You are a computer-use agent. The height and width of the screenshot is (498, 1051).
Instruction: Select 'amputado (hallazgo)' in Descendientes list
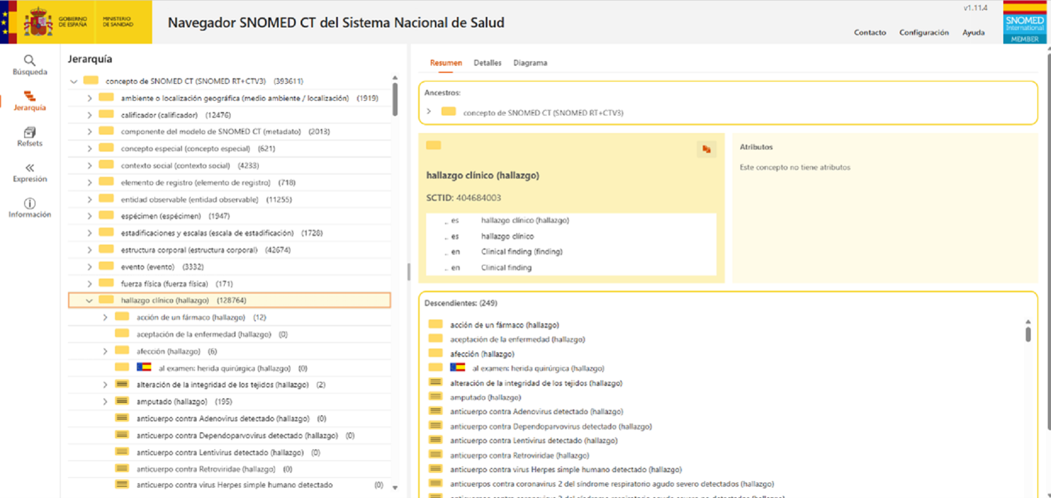(x=485, y=397)
